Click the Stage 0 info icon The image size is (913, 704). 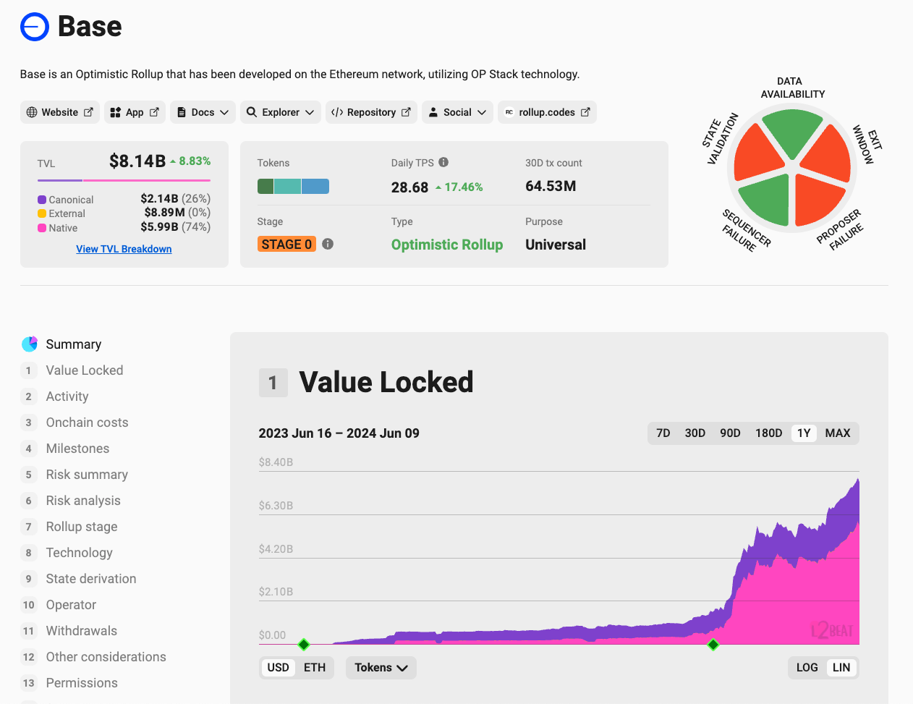pos(328,244)
